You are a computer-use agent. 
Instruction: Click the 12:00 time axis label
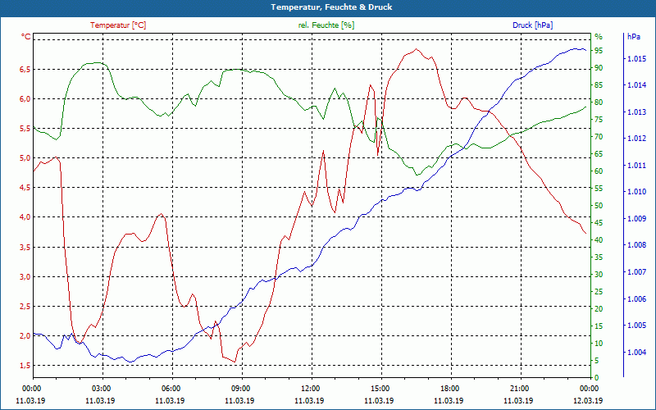310,388
